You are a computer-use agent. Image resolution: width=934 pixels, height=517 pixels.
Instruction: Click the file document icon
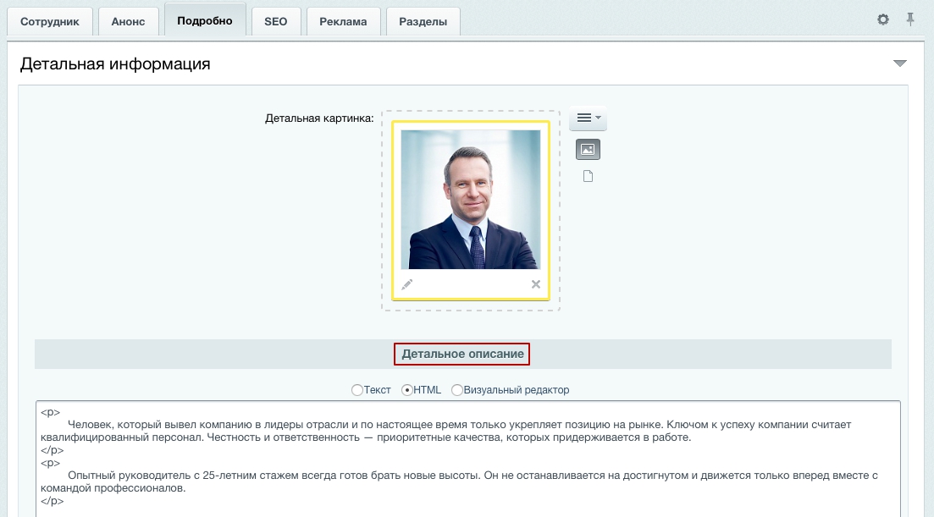[588, 176]
